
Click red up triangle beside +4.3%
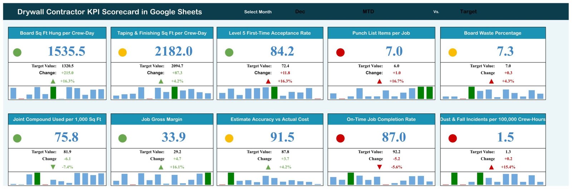click(x=491, y=81)
